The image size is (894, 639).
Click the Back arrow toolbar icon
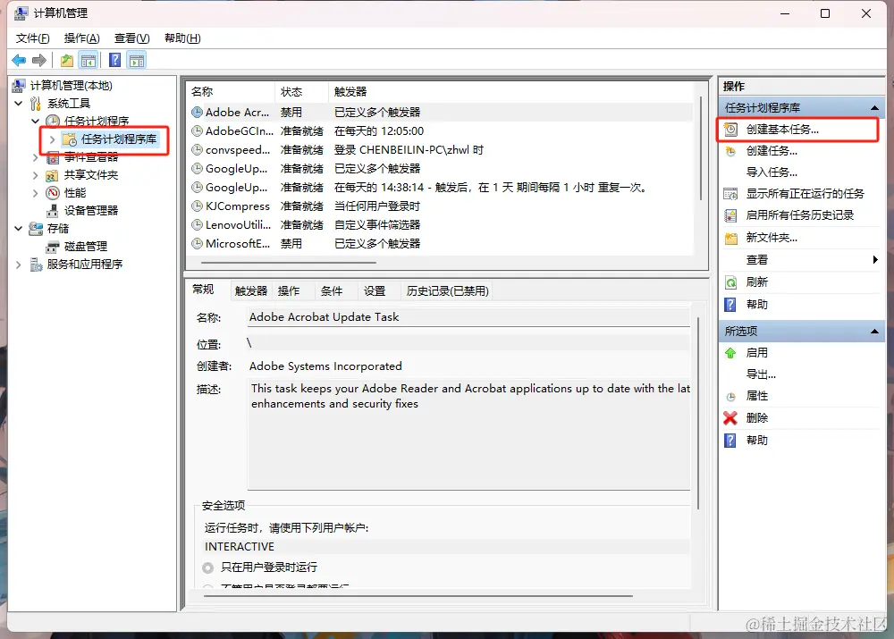point(19,60)
